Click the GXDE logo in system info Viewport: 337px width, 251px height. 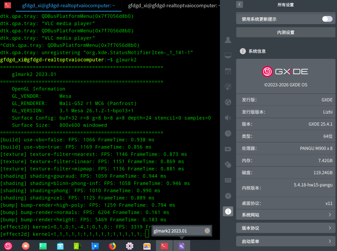pos(286,71)
